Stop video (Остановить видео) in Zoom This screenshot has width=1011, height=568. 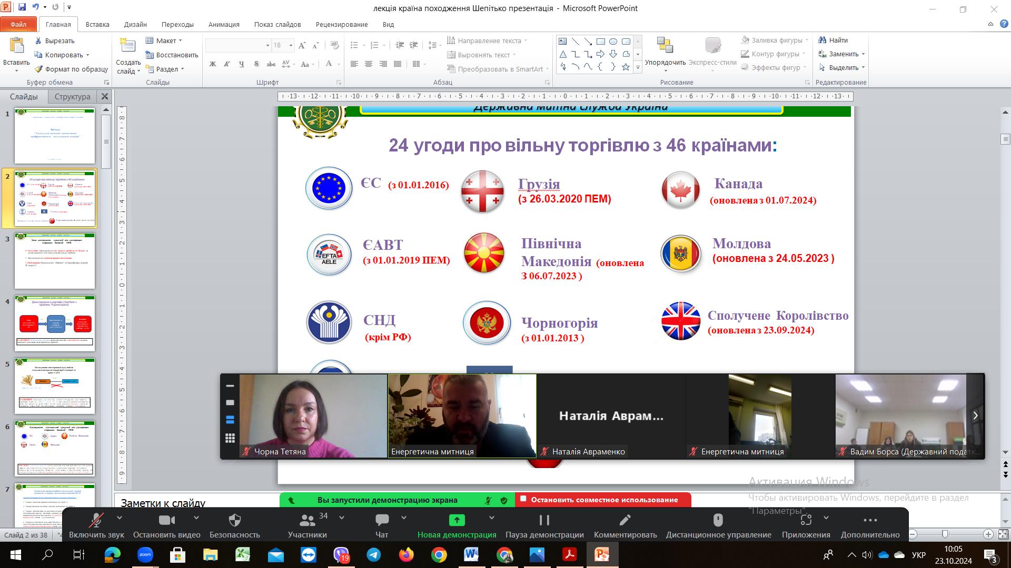point(166,525)
